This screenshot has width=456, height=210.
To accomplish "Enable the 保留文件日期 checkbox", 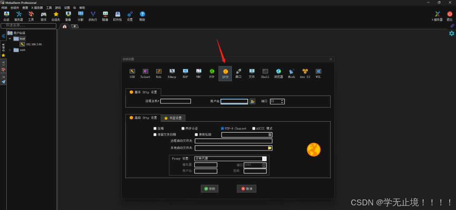I will [155, 135].
